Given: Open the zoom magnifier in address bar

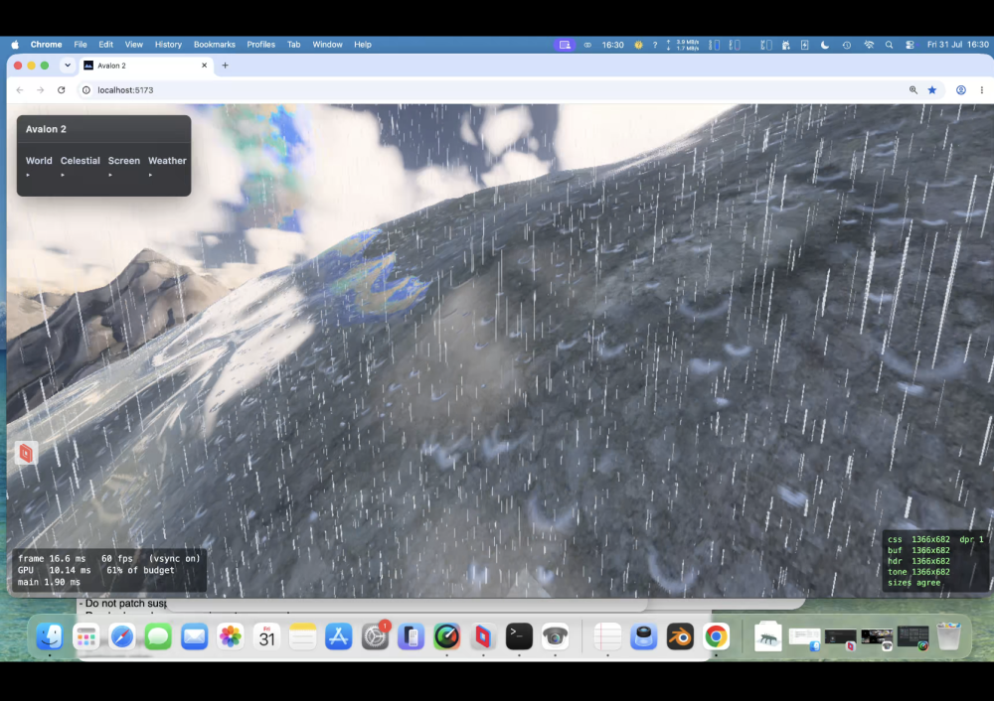Looking at the screenshot, I should 912,90.
